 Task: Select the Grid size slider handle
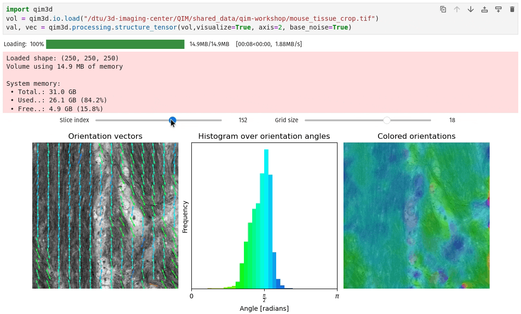386,120
